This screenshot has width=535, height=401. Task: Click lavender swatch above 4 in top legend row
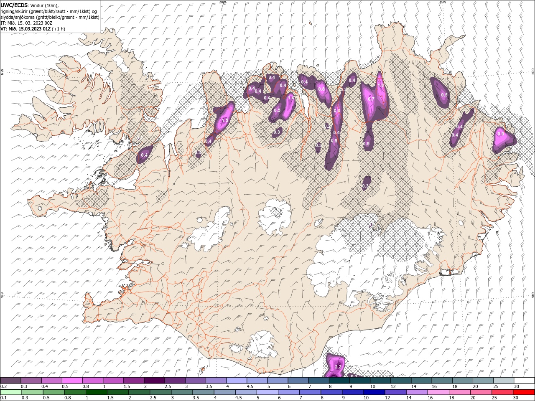click(237, 381)
